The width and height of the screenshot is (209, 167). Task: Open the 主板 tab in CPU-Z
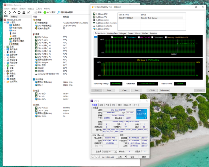pyautogui.click(x=101, y=105)
